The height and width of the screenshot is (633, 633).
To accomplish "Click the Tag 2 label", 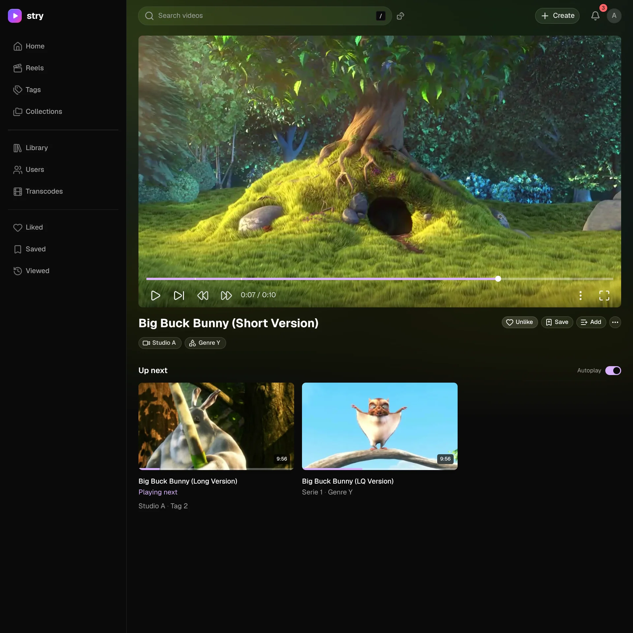I will (x=179, y=506).
